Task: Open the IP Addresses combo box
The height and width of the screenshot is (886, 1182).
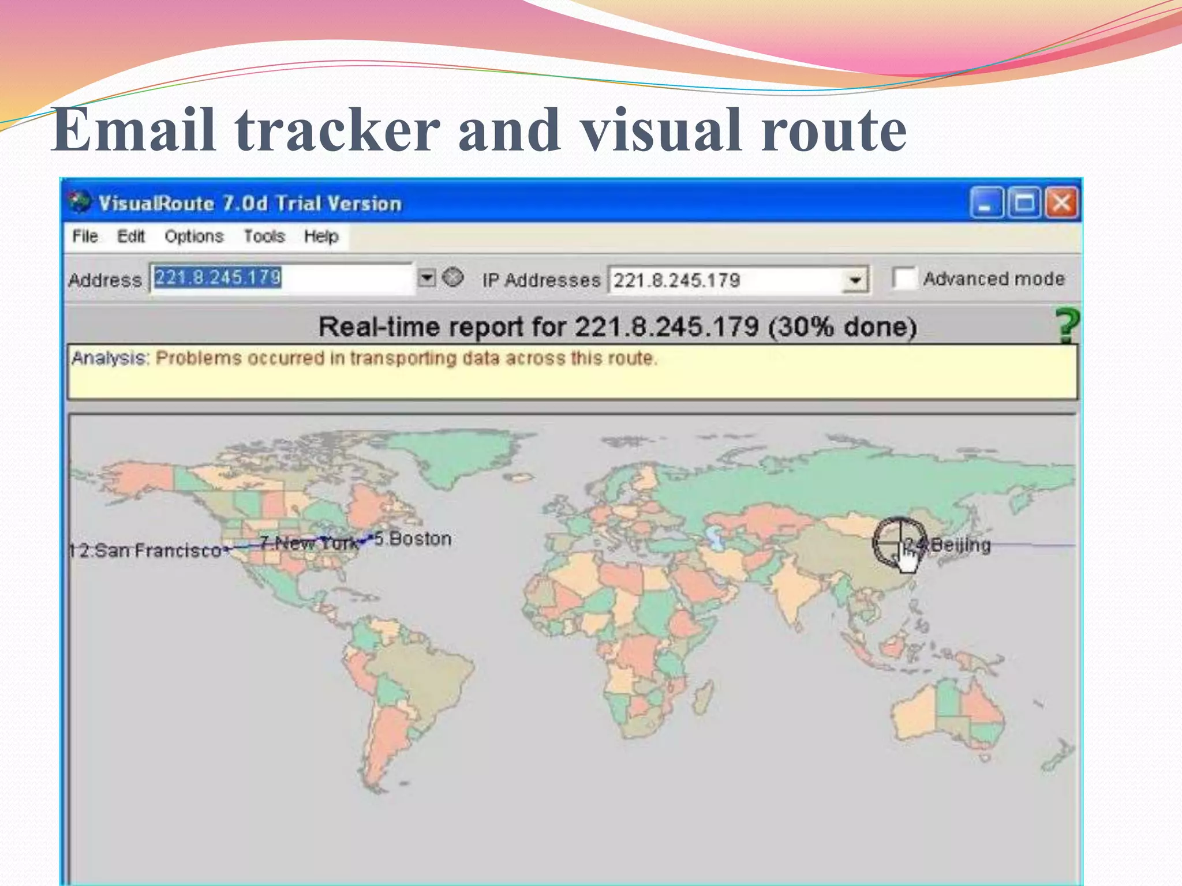Action: 738,280
